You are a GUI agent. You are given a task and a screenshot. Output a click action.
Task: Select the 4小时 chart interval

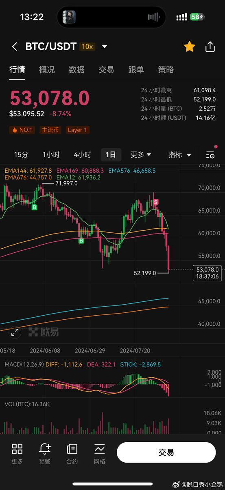83,155
